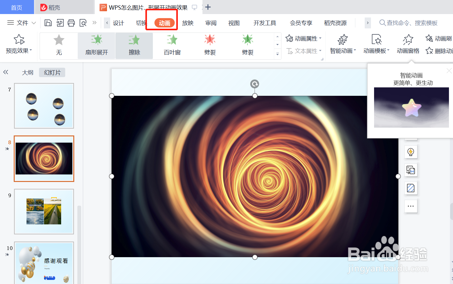This screenshot has height=284, width=453.
Task: Click the image convert quick tool icon
Action: coord(411,170)
